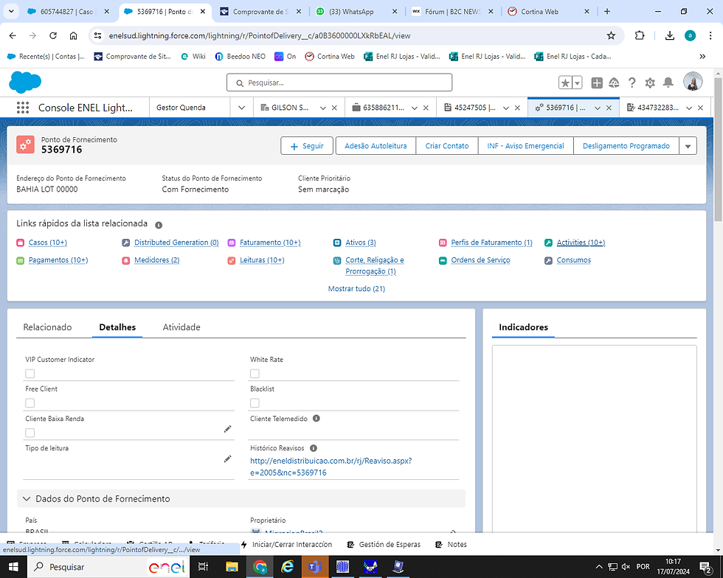The width and height of the screenshot is (723, 578).
Task: Open GILSON S... tab actions chevron
Action: (x=323, y=108)
